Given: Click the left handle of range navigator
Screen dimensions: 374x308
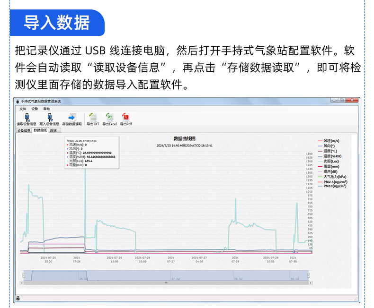Looking at the screenshot, I should coord(24,275).
